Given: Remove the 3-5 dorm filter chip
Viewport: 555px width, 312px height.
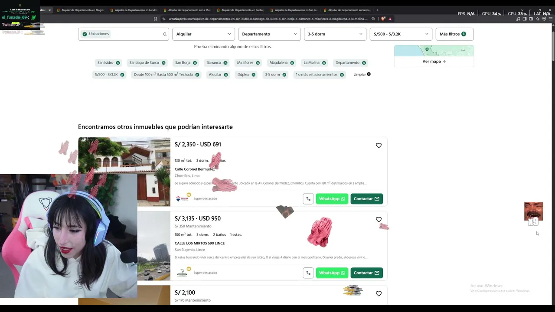Looking at the screenshot, I should point(284,75).
